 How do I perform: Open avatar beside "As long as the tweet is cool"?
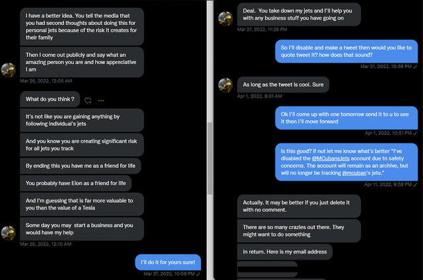pyautogui.click(x=225, y=85)
